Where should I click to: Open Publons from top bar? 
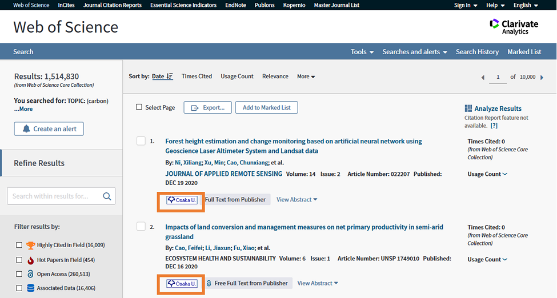265,5
